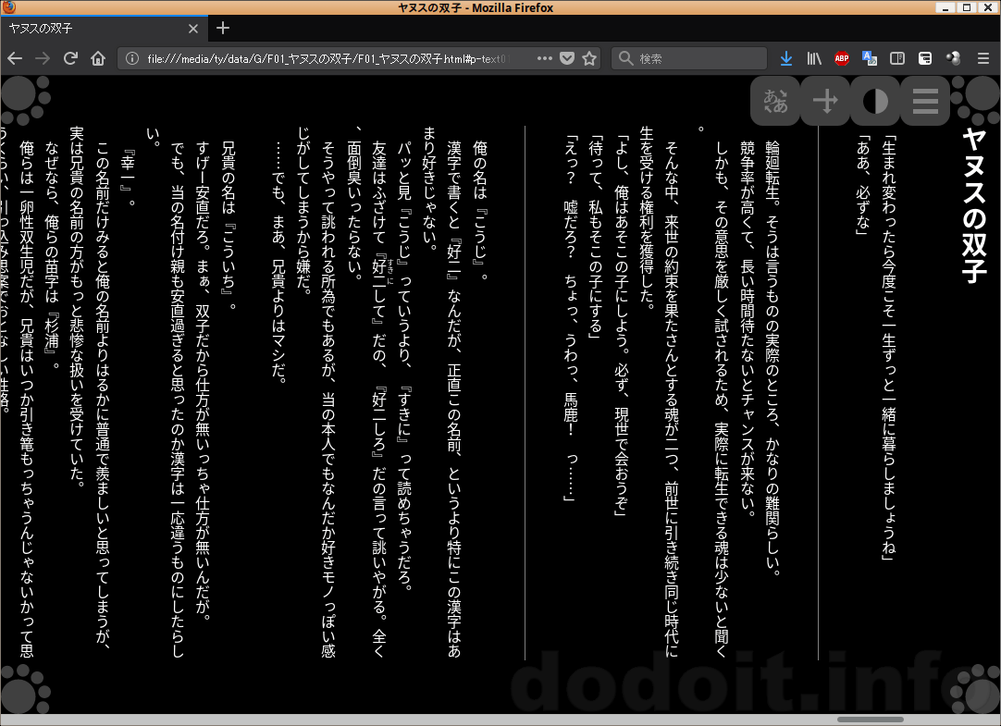
Task: Click the dialogue line 「ああ、必ずな」
Action: point(862,184)
